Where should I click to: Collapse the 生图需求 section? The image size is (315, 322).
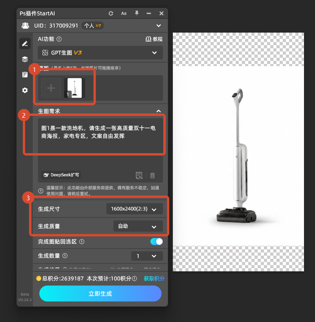(x=159, y=111)
